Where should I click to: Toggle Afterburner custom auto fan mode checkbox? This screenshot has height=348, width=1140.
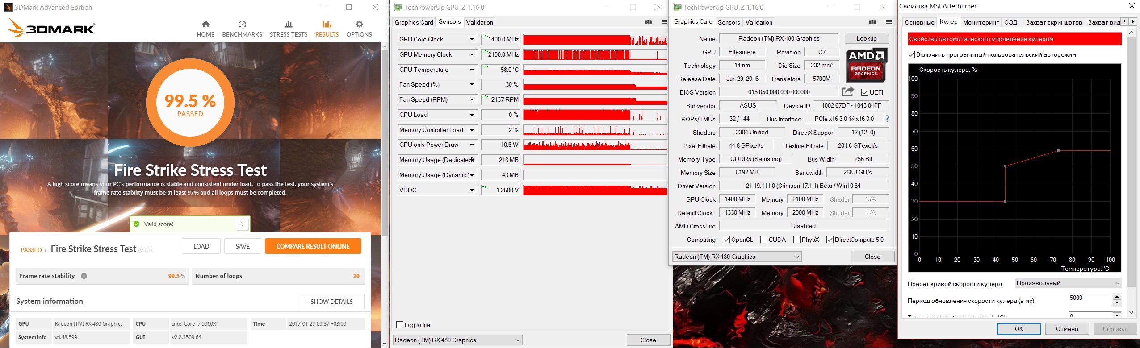911,54
